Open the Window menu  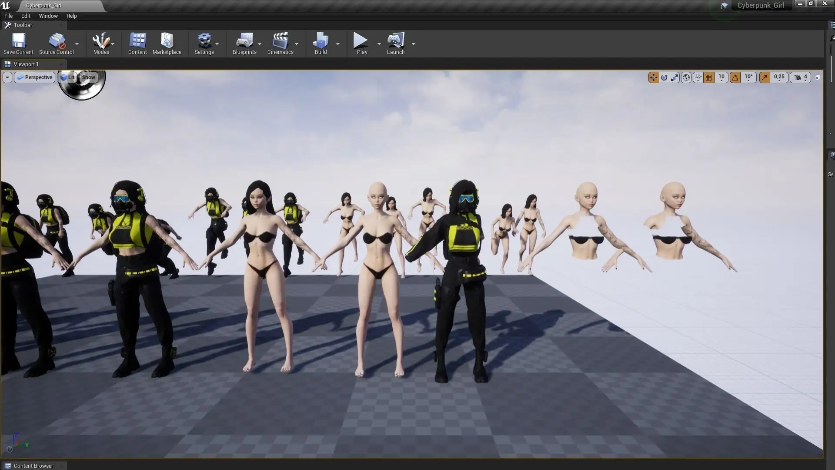pyautogui.click(x=48, y=16)
